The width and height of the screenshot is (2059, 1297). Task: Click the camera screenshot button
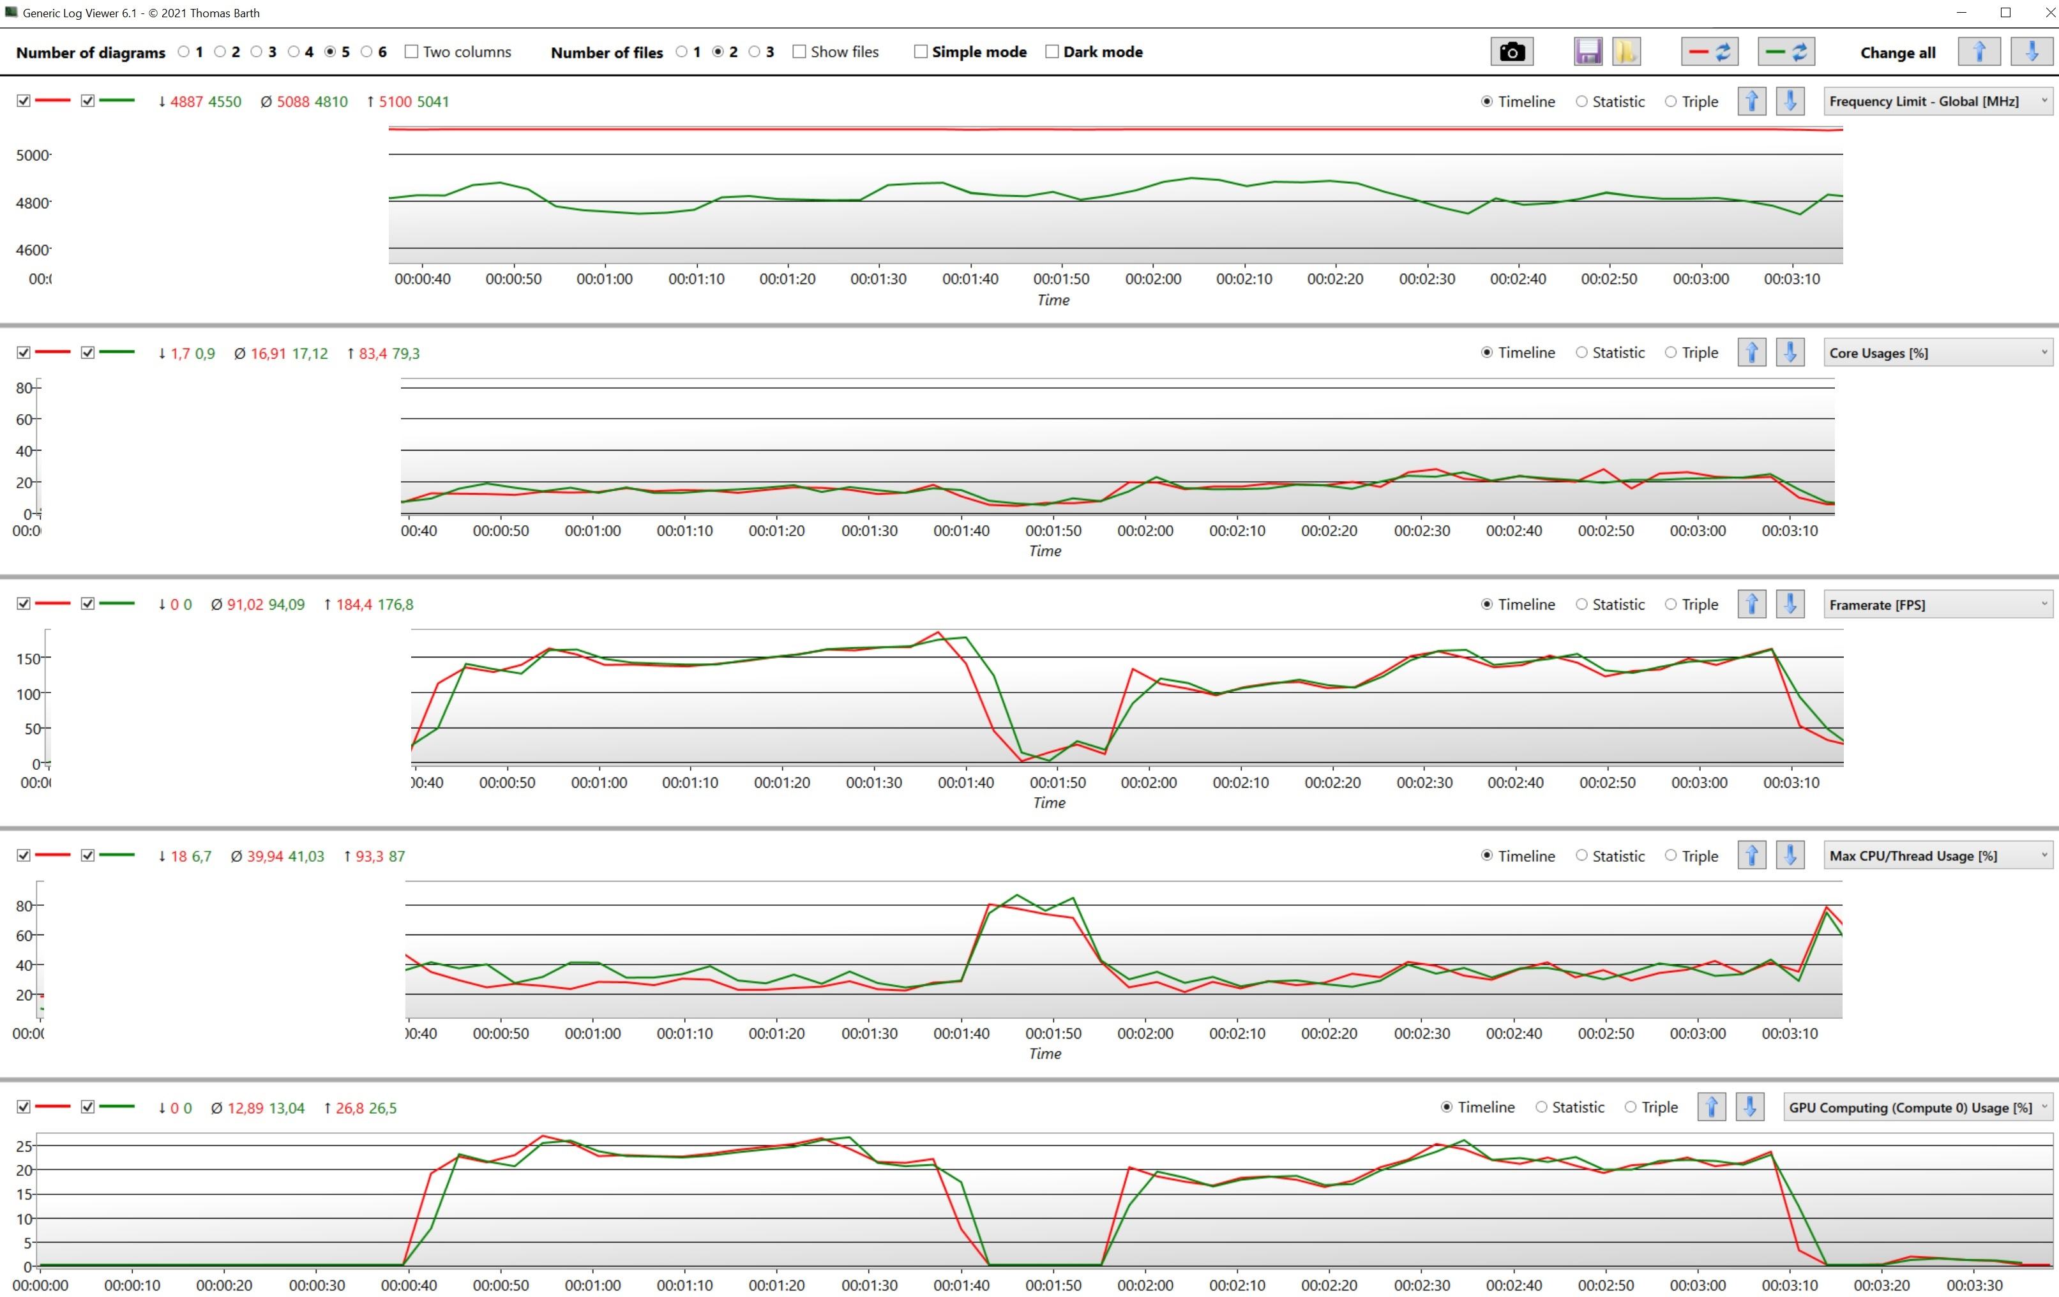[1511, 52]
